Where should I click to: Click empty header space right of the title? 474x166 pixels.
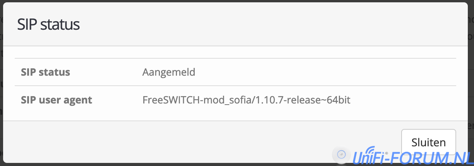pos(271,25)
